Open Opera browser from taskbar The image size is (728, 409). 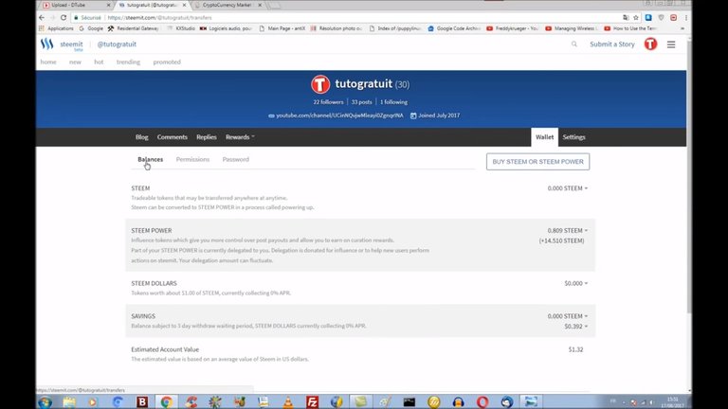click(482, 402)
